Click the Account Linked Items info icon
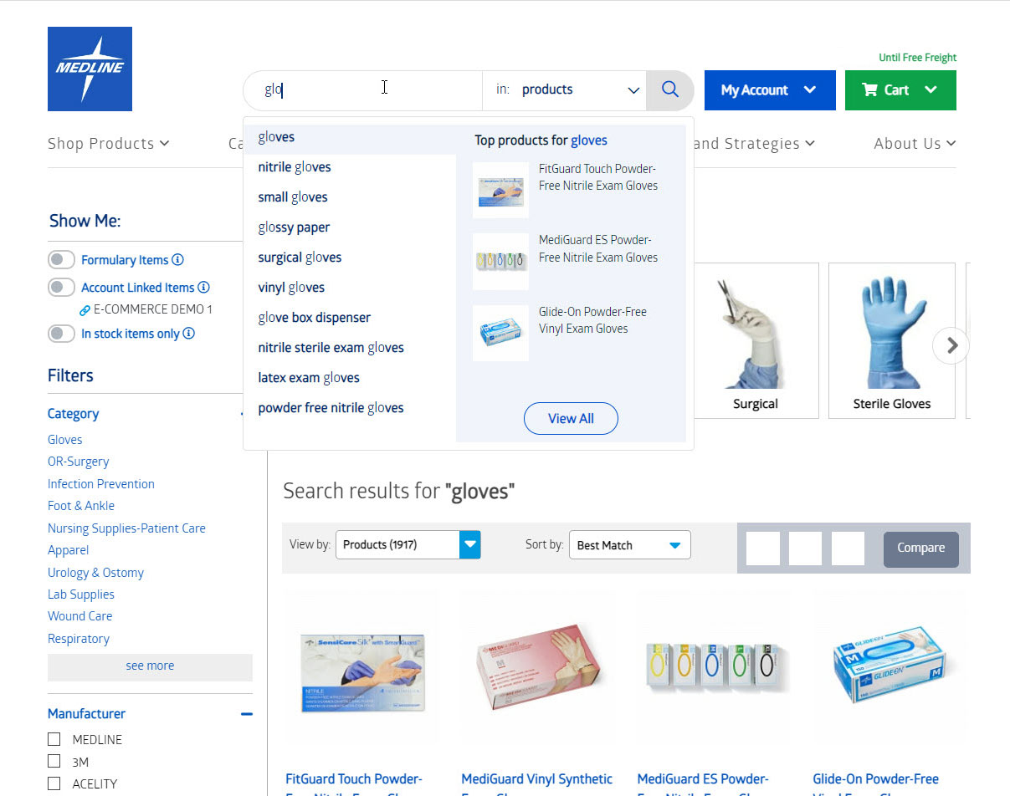 203,288
